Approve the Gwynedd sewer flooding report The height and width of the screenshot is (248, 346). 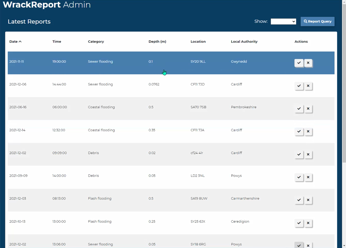pos(299,63)
